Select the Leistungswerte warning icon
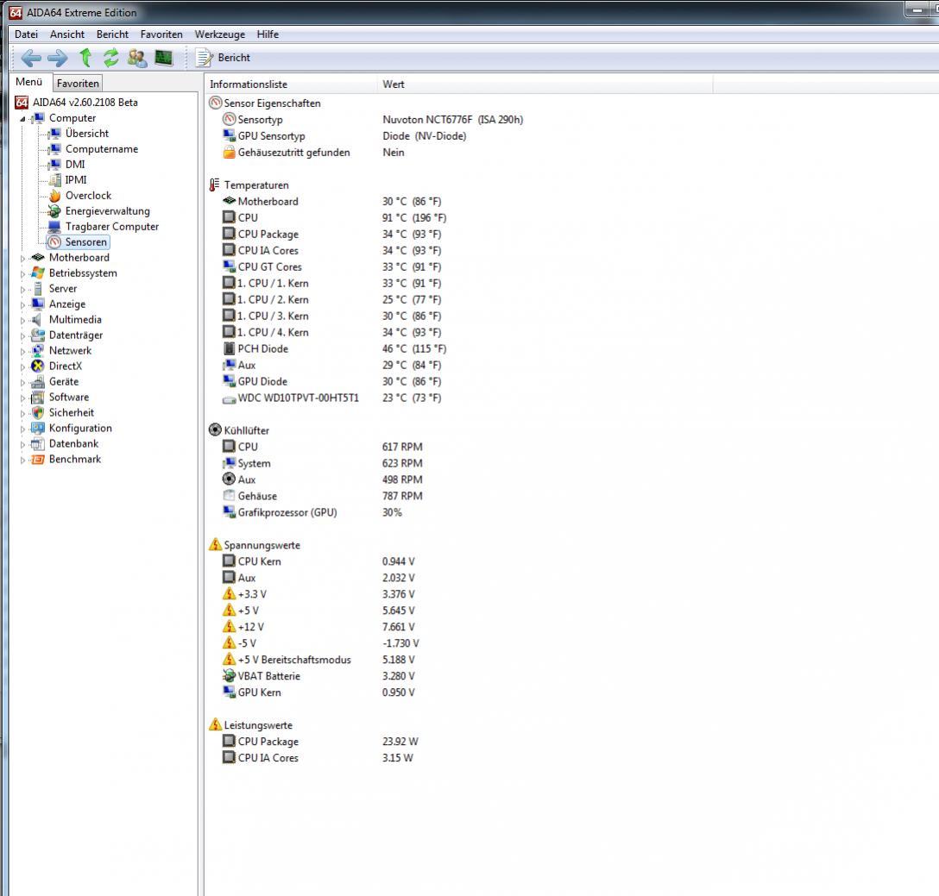 pyautogui.click(x=215, y=725)
